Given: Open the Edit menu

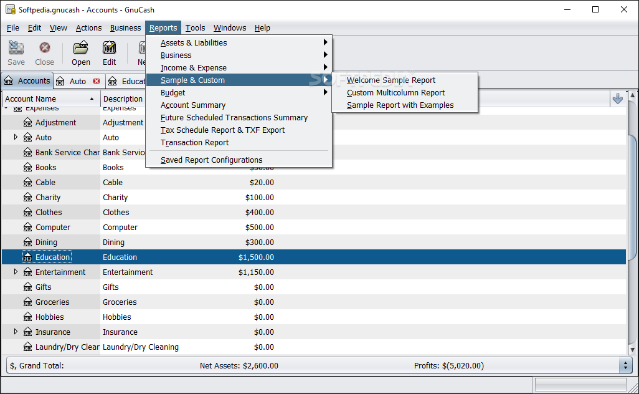Looking at the screenshot, I should point(34,27).
